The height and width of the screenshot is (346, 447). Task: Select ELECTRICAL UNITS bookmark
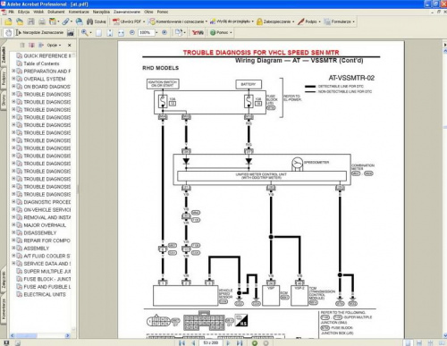[45, 294]
